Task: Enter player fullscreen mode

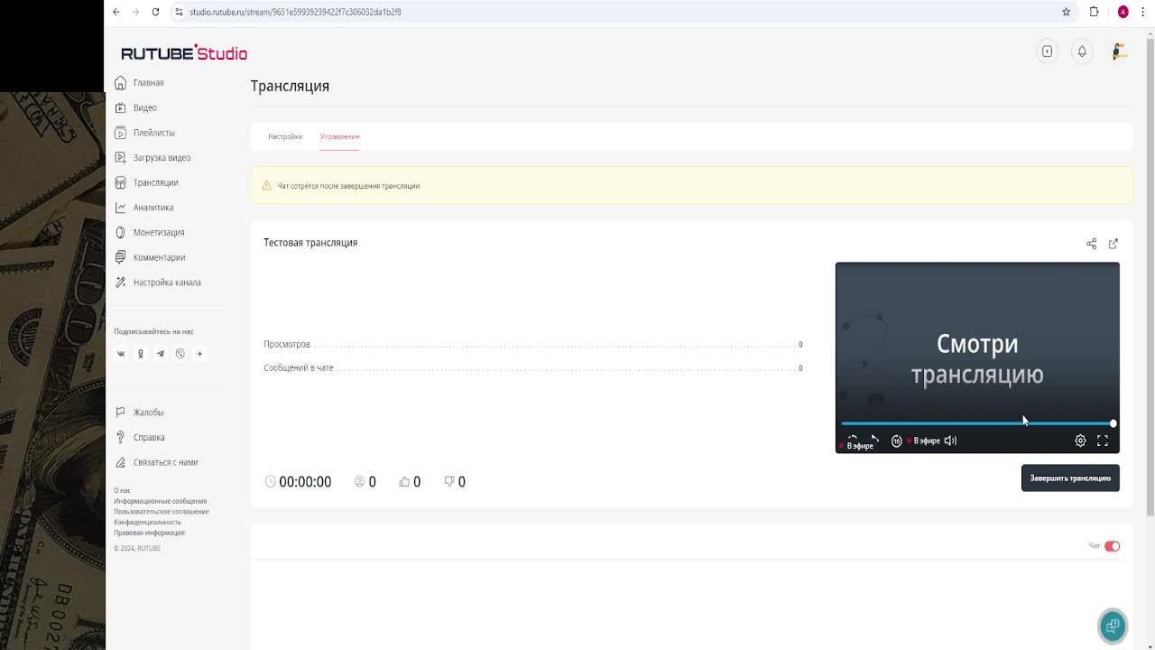Action: tap(1102, 441)
